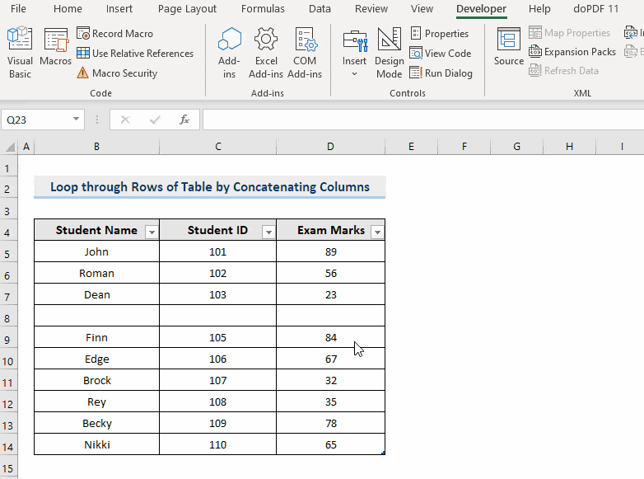Click the Properties button

click(x=440, y=33)
